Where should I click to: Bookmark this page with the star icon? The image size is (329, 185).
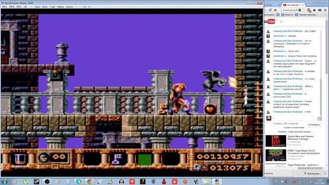pyautogui.click(x=304, y=10)
